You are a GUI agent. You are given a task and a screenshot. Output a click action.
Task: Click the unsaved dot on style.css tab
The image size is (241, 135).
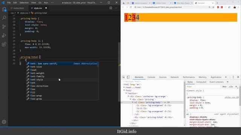coord(46,8)
